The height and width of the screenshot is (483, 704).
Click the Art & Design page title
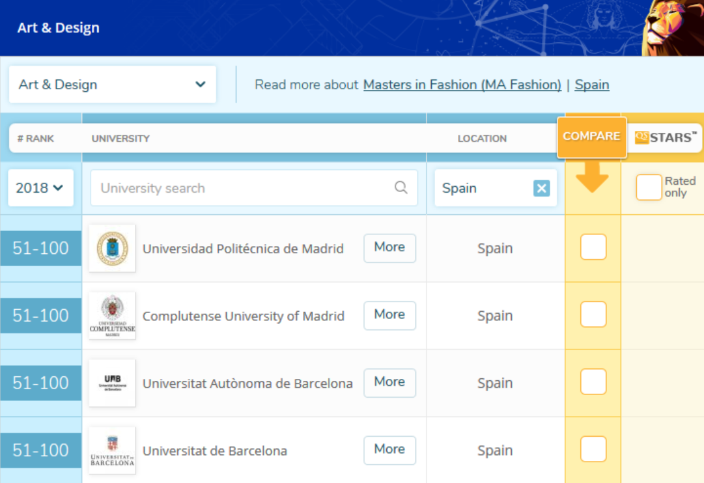pyautogui.click(x=59, y=28)
